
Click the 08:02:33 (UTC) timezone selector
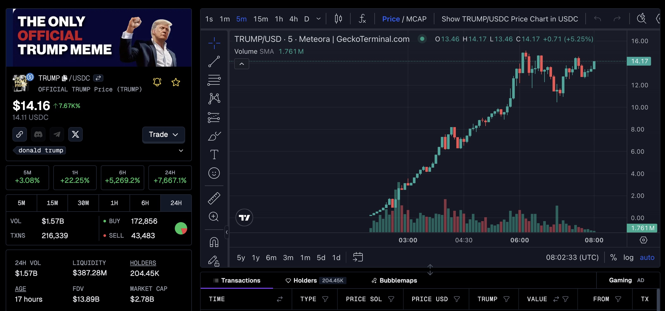pos(572,258)
